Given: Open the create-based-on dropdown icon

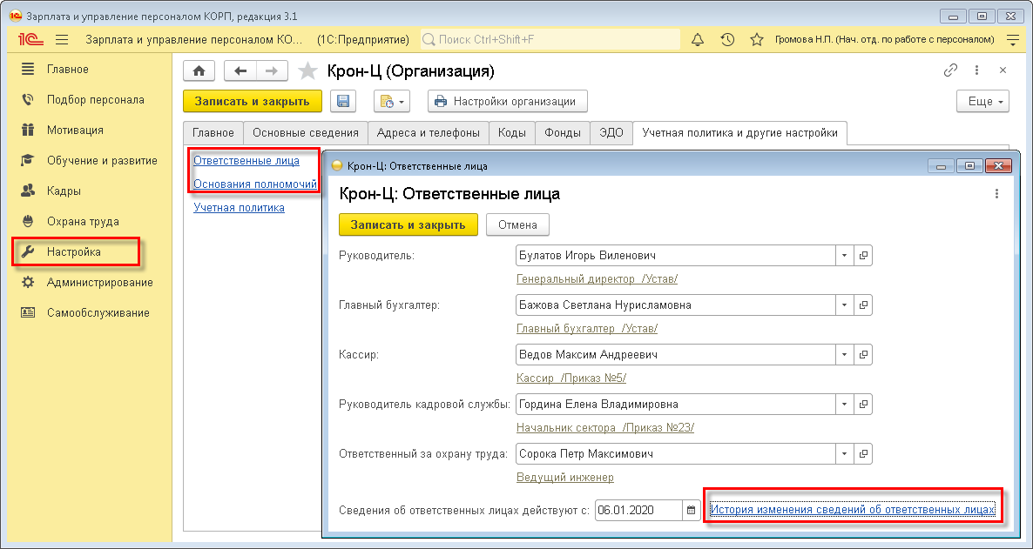Looking at the screenshot, I should pos(392,102).
